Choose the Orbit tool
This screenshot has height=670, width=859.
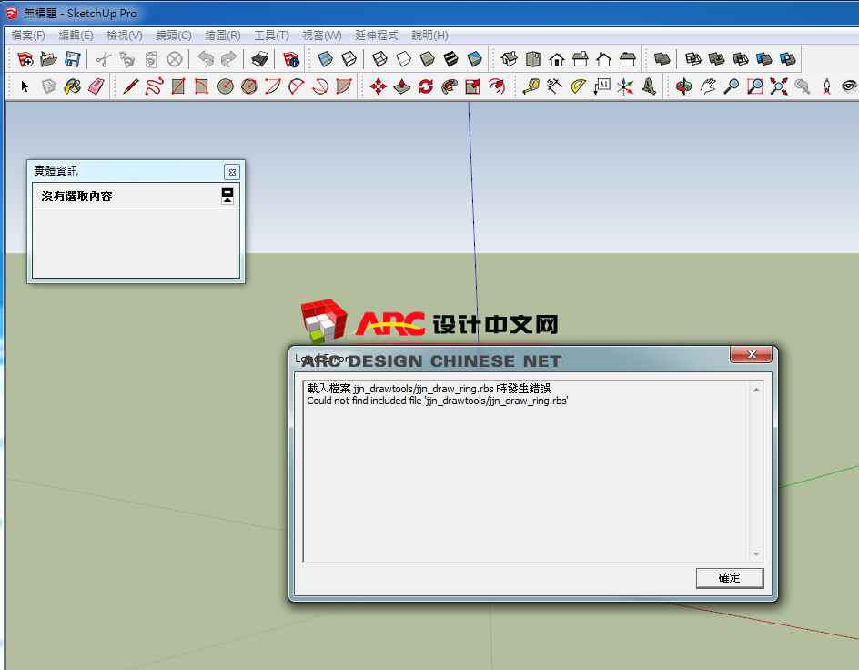click(683, 86)
